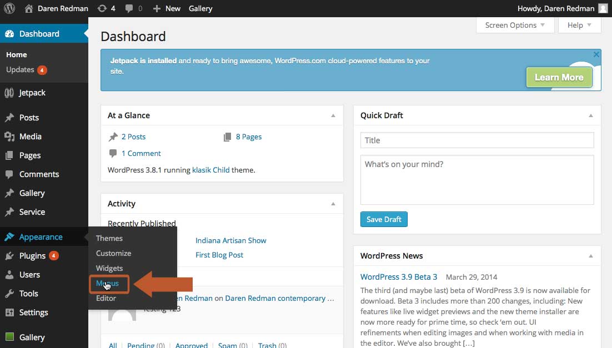This screenshot has width=612, height=348.
Task: Click the Daren Redman site name link
Action: pos(63,8)
